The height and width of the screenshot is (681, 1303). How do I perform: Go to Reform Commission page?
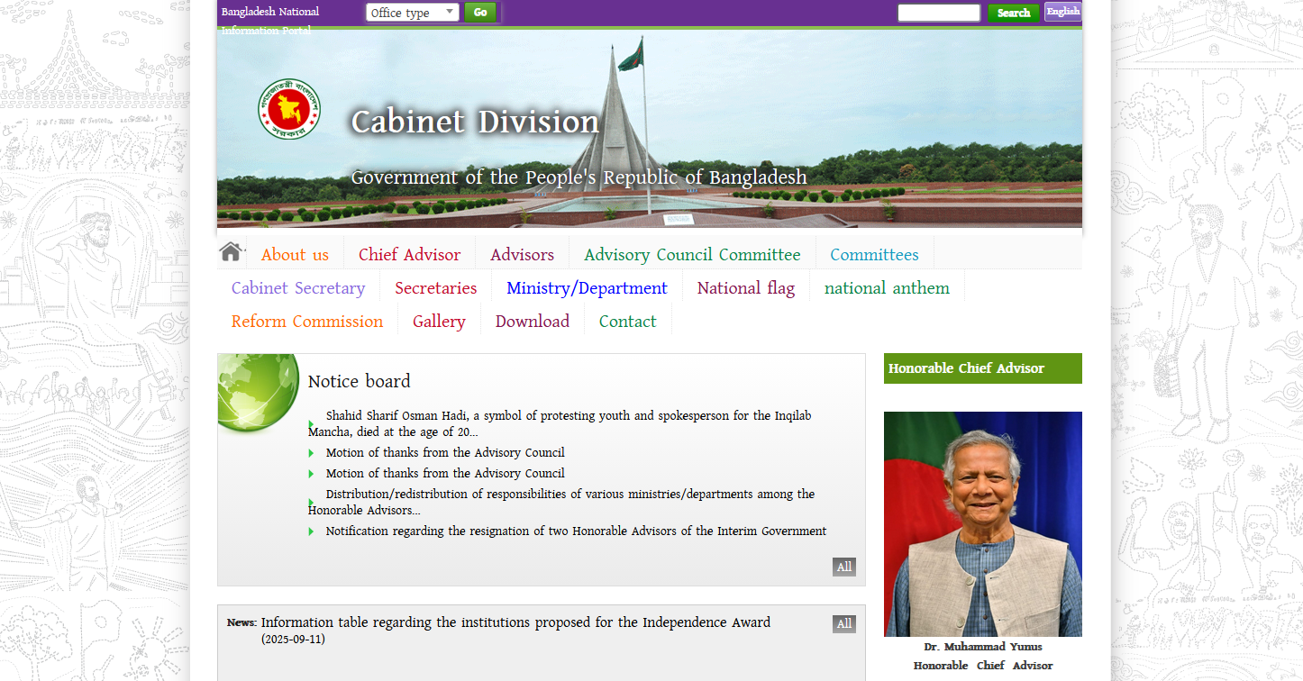[x=307, y=322]
